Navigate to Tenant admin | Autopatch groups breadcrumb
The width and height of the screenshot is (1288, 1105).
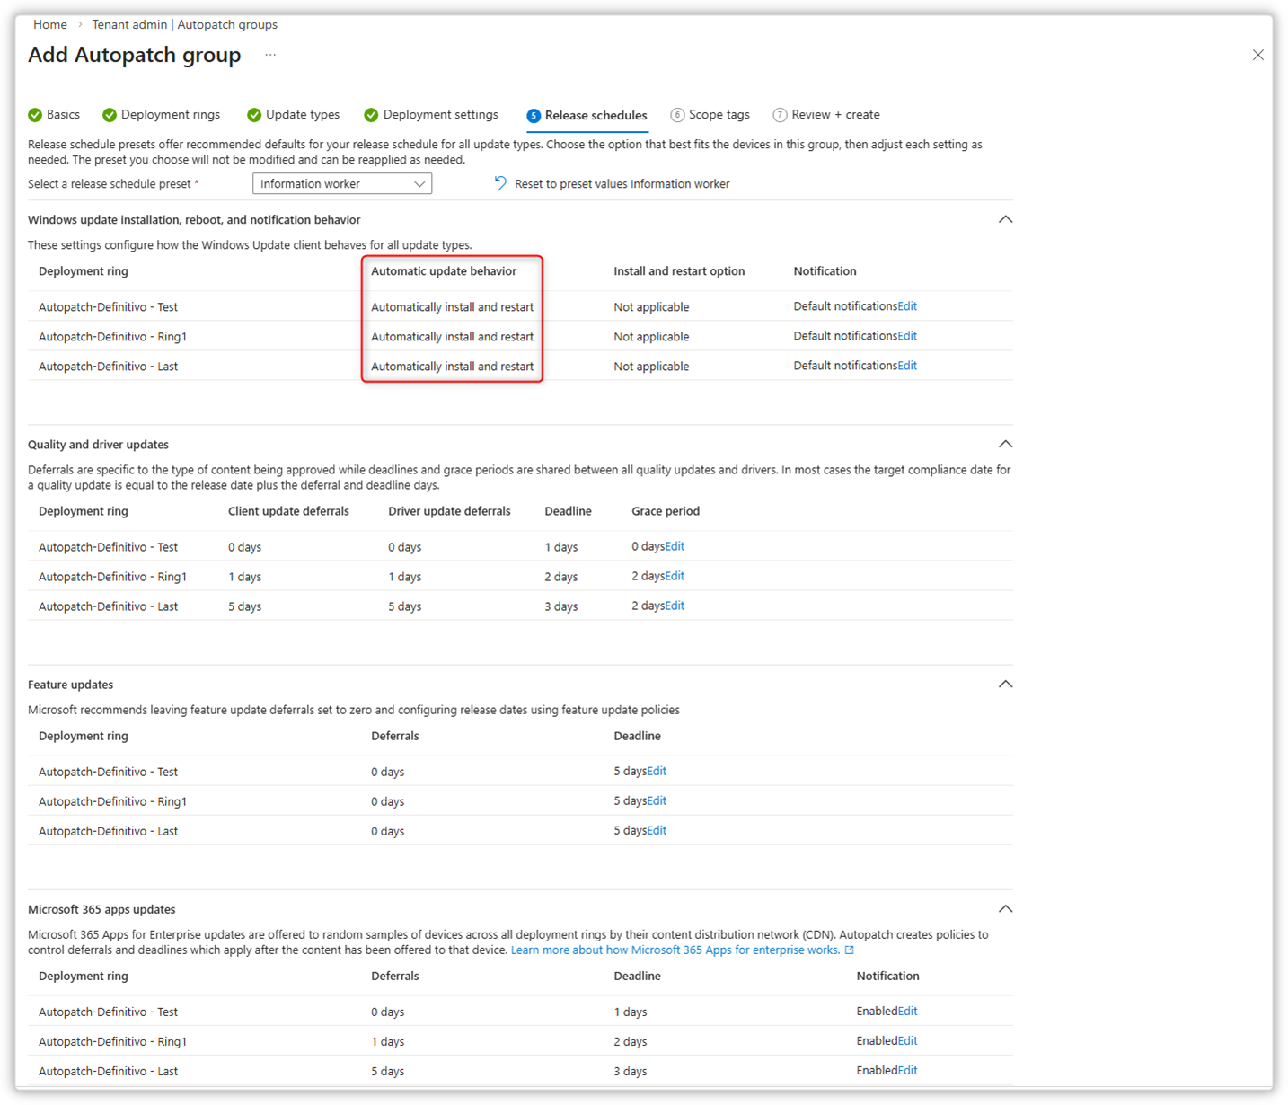184,24
